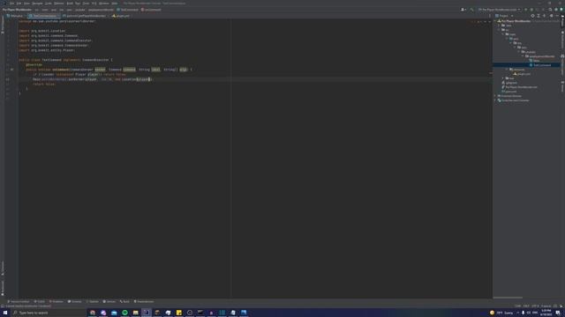
Task: Open the Dependencies tool window
Action: click(x=144, y=301)
